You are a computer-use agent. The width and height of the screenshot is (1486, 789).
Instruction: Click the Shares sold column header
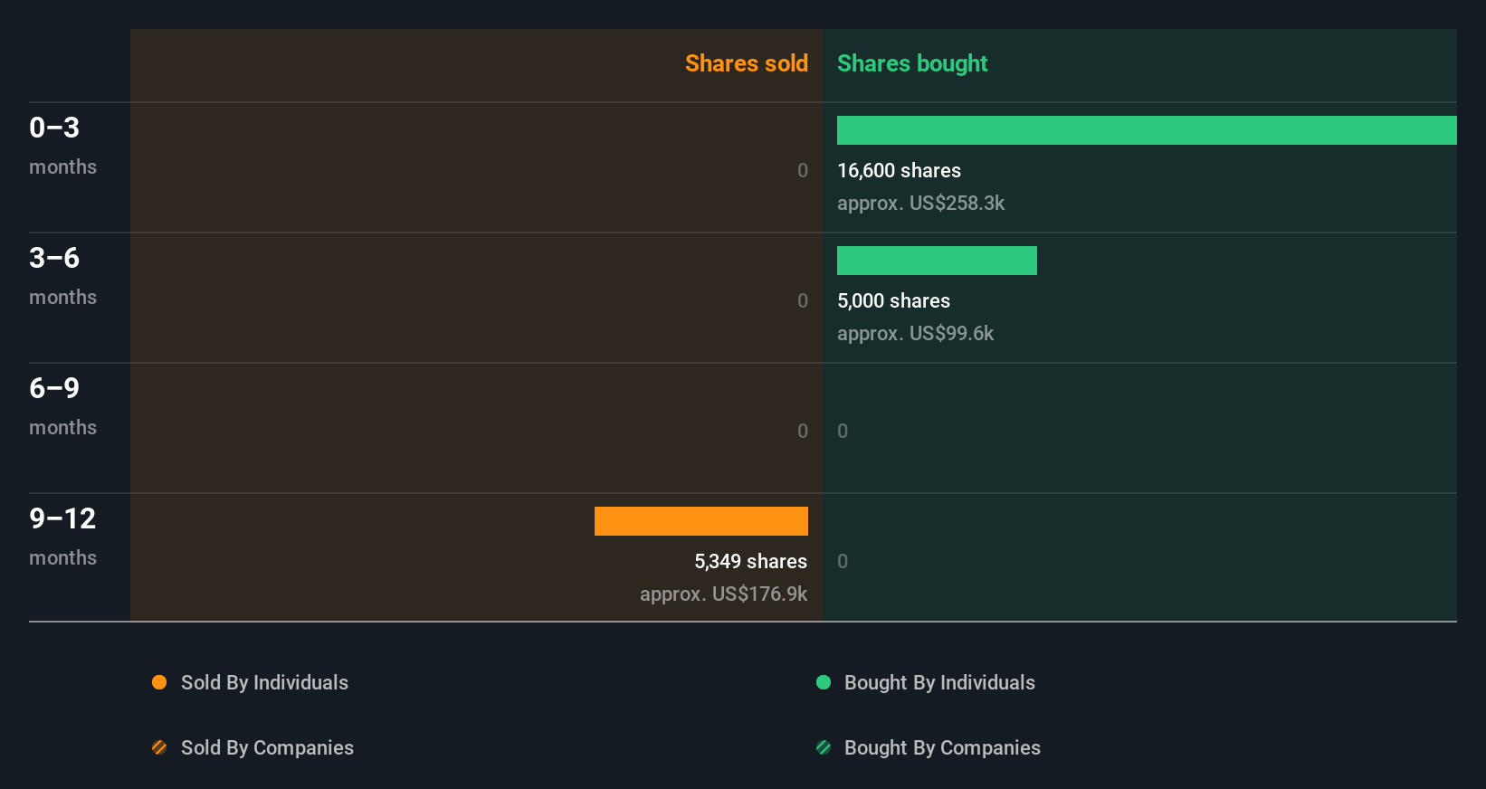click(x=747, y=63)
